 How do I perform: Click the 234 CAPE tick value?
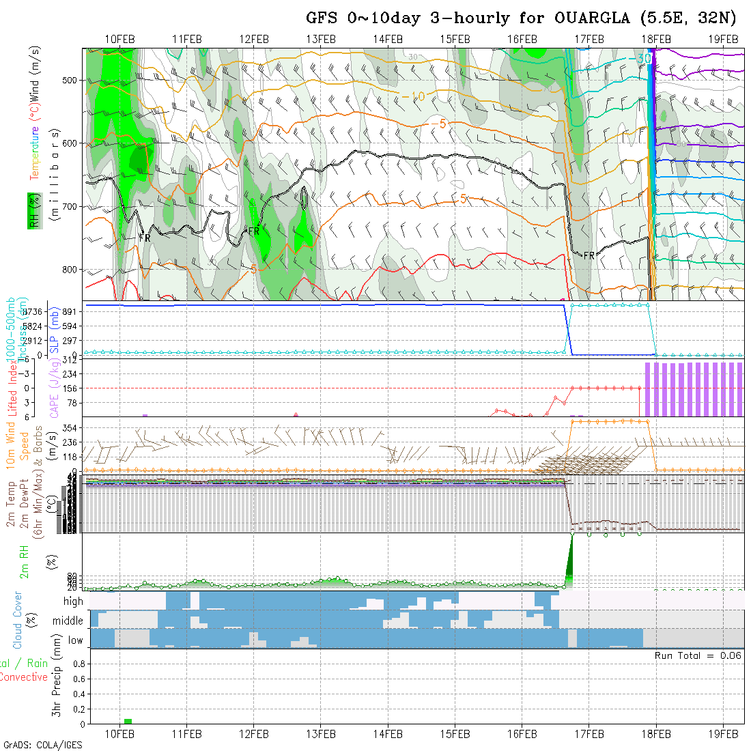point(70,374)
